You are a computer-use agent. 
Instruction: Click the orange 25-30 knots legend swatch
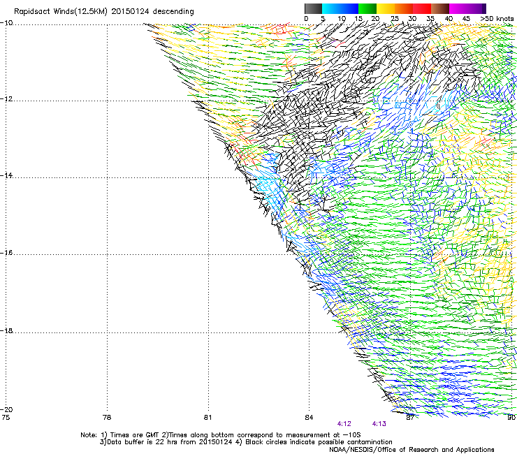(404, 9)
